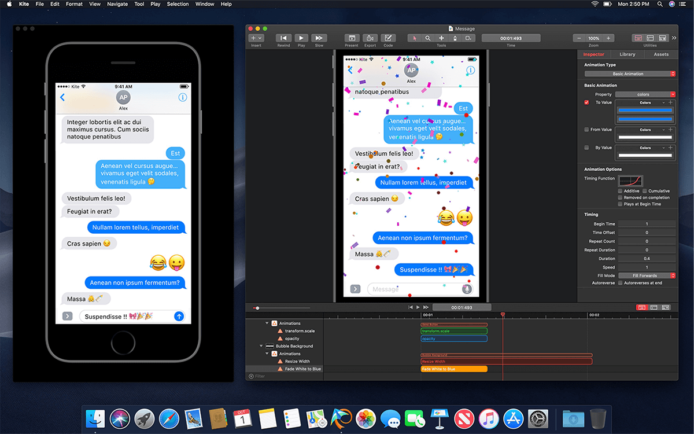
Task: Tap the send arrow in Kite preview
Action: tap(179, 317)
